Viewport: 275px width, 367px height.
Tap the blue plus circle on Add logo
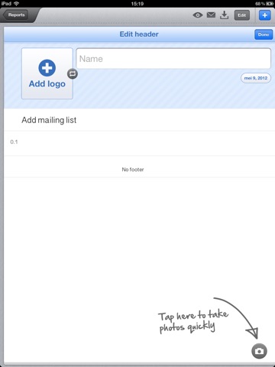click(x=47, y=68)
